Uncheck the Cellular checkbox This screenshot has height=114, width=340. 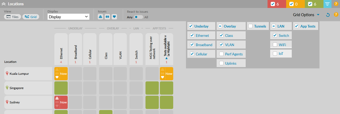tap(192, 54)
